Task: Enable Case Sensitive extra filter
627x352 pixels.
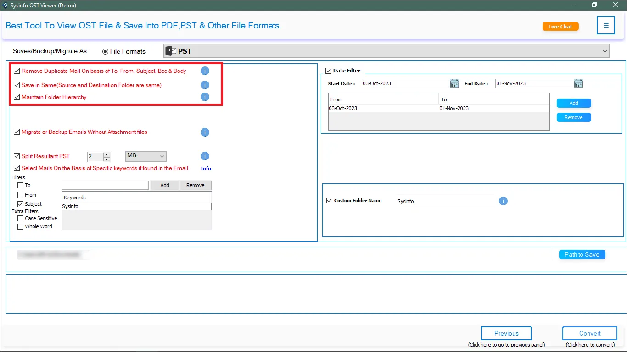Action: pos(20,219)
